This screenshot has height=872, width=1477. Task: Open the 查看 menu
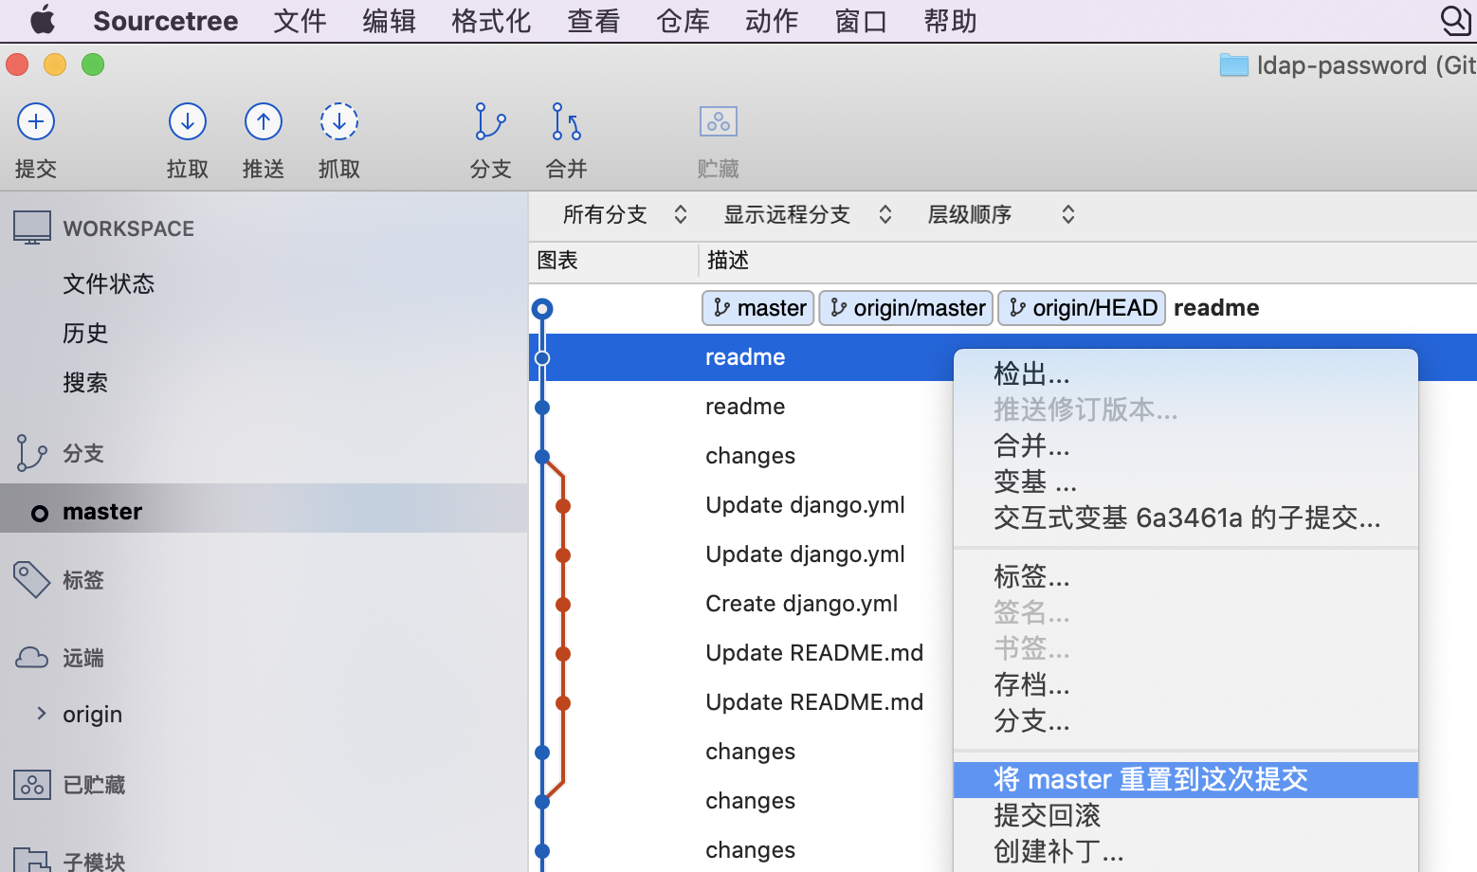tap(593, 21)
